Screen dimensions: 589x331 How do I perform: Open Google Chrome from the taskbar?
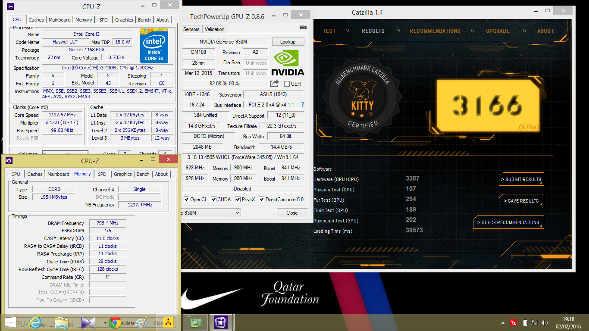tap(114, 322)
